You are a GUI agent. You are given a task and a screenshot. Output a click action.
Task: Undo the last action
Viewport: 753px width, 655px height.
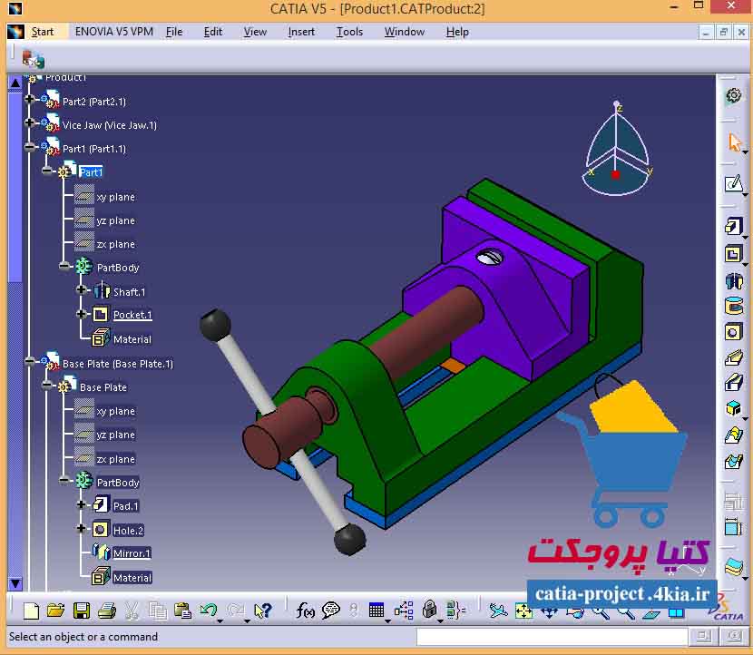pyautogui.click(x=208, y=611)
